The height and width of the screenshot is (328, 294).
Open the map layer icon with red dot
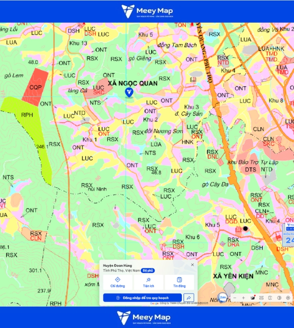253,298
